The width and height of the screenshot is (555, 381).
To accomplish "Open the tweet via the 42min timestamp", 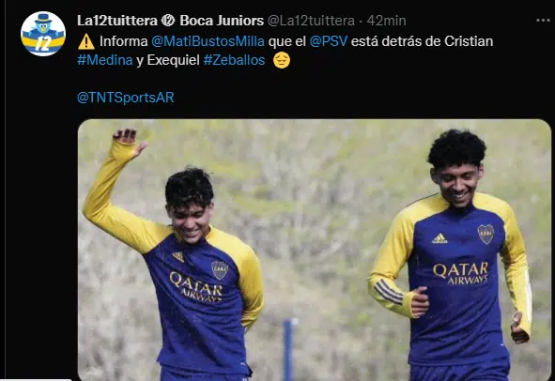I will pos(386,21).
